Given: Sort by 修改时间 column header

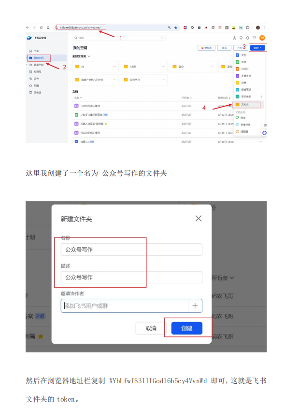Looking at the screenshot, I should coord(224,98).
